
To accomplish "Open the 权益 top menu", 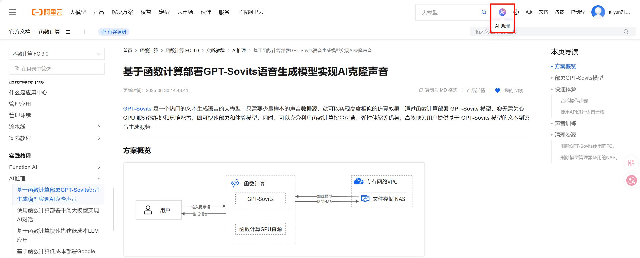I will (146, 12).
